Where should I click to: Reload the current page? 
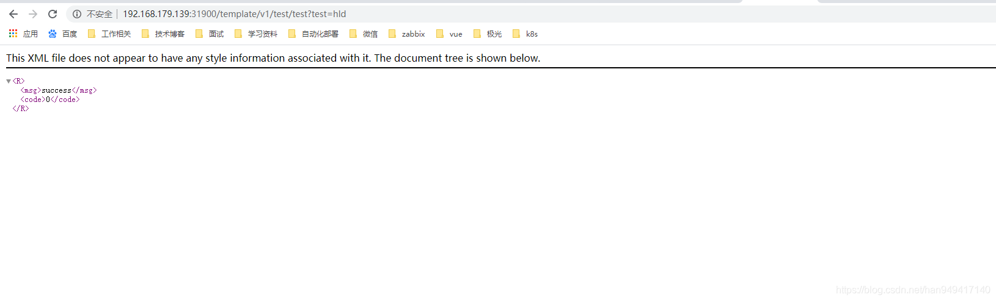coord(53,14)
